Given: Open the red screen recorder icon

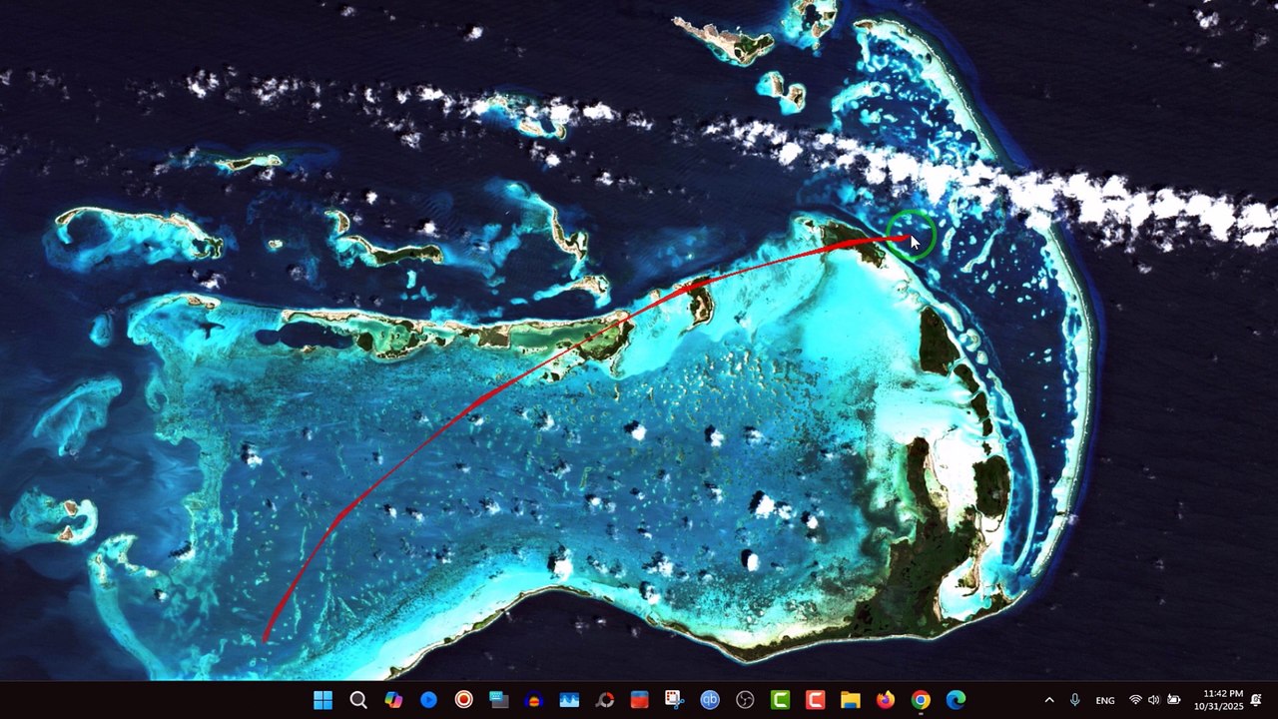Looking at the screenshot, I should 463,700.
